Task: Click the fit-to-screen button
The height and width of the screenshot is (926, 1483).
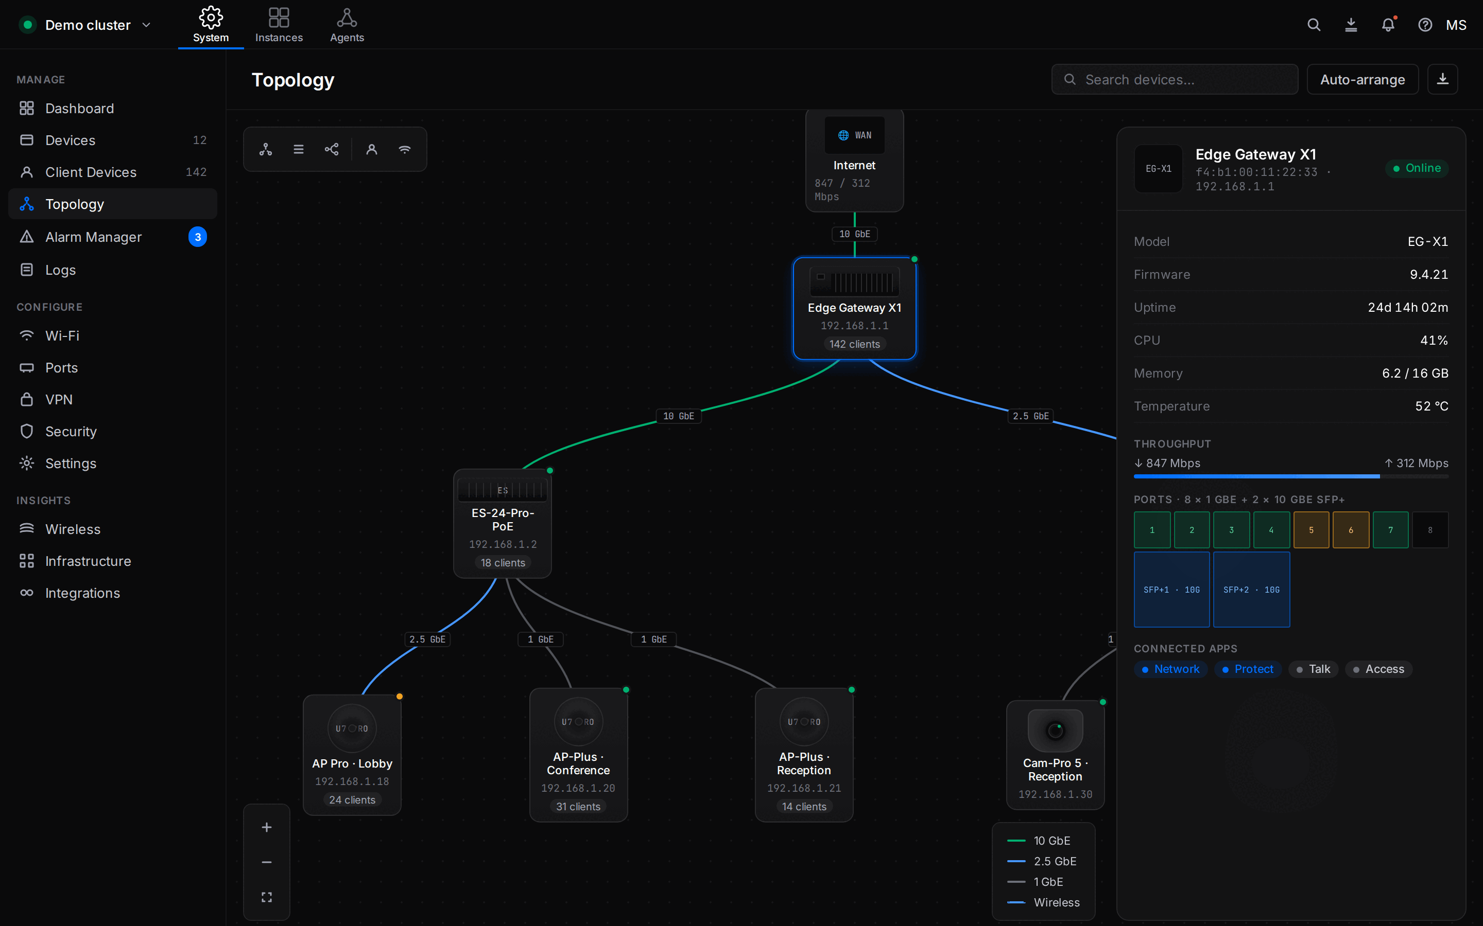Action: click(x=267, y=897)
